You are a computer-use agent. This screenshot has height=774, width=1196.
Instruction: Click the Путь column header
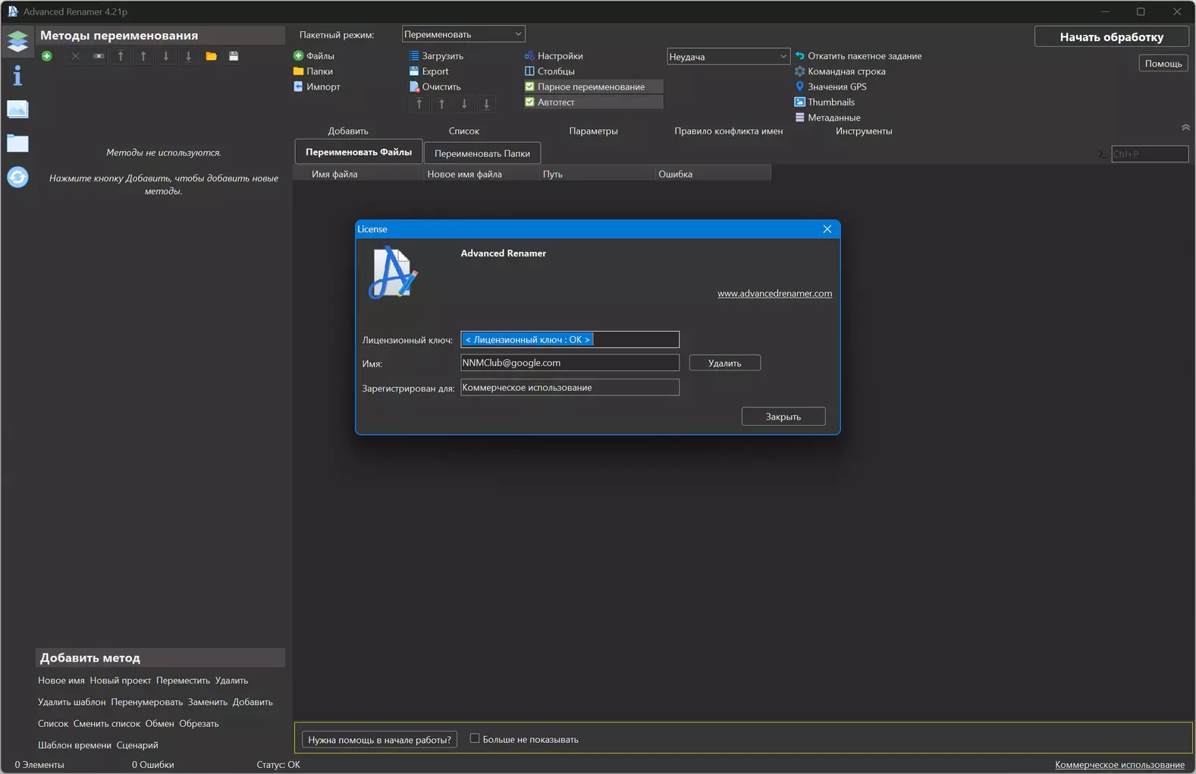pyautogui.click(x=597, y=174)
